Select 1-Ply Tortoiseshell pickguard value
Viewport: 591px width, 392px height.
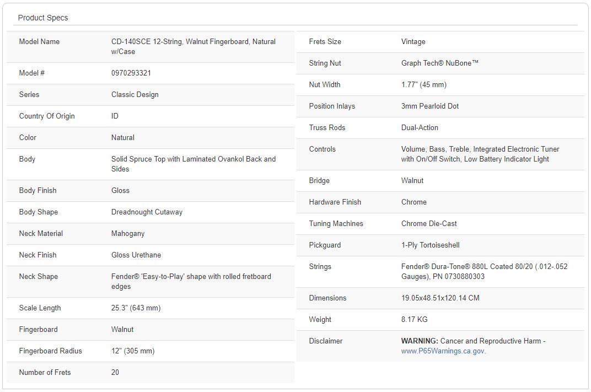click(430, 245)
